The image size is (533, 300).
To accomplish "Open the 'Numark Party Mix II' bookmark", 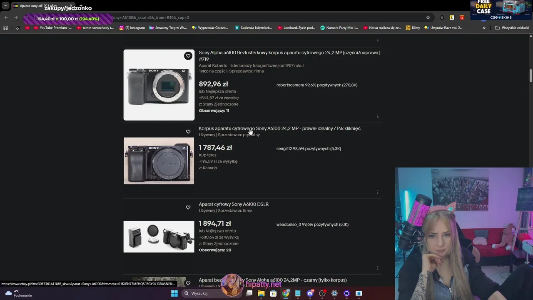I will point(339,28).
